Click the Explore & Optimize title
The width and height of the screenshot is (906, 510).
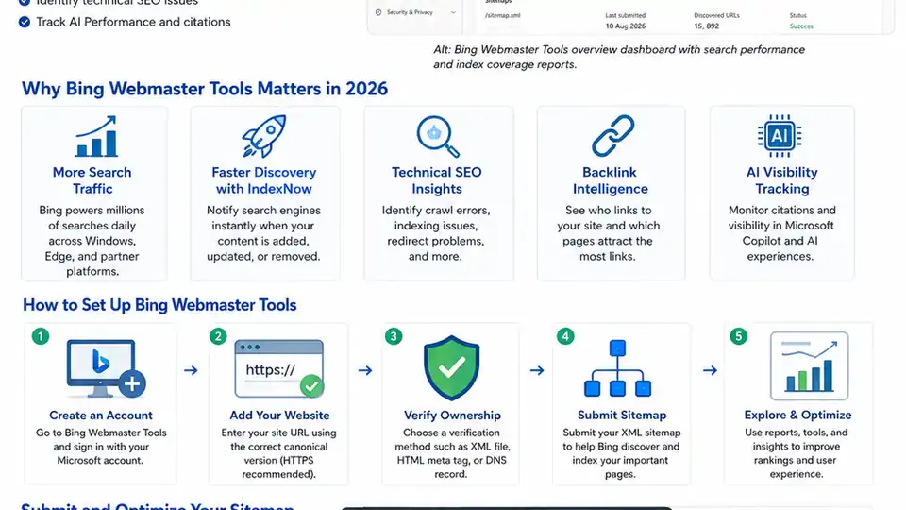point(797,415)
